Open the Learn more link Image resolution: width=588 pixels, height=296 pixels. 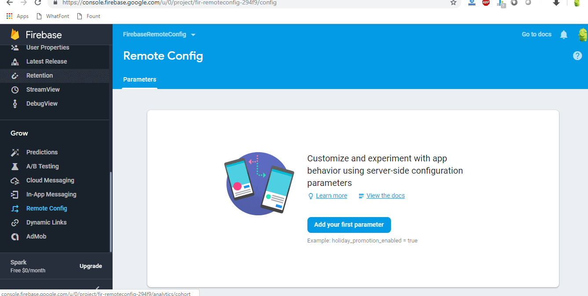(331, 196)
